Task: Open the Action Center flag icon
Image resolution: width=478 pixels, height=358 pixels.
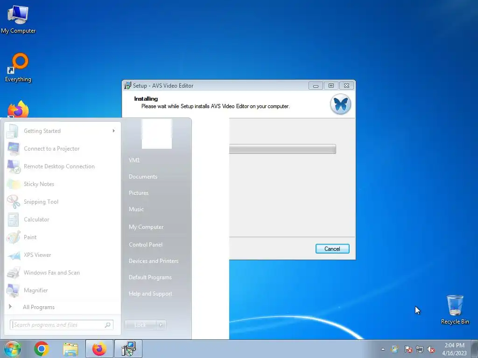Action: pos(408,349)
